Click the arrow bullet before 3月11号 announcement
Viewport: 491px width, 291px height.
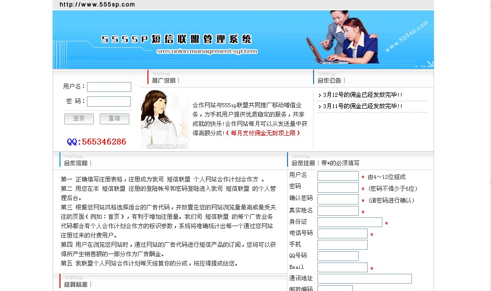[x=319, y=107]
